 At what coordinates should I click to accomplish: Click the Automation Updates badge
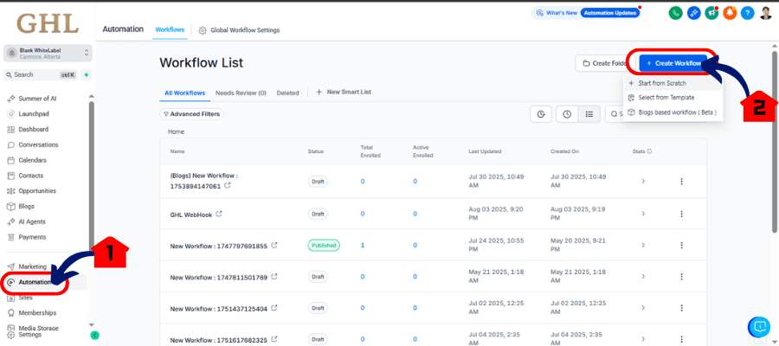pyautogui.click(x=610, y=13)
